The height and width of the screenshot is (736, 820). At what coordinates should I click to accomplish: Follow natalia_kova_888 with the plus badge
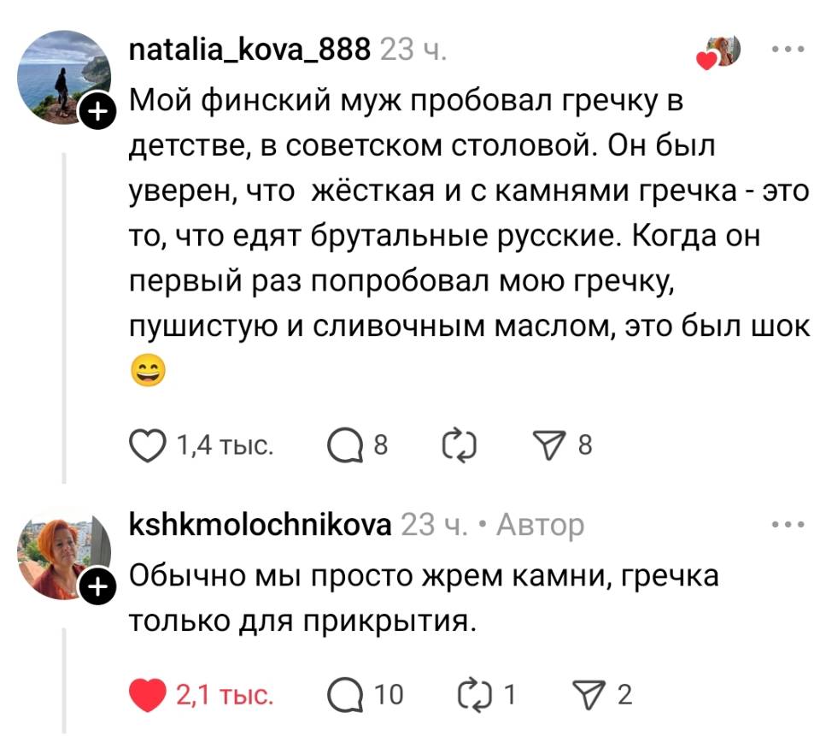pyautogui.click(x=98, y=109)
